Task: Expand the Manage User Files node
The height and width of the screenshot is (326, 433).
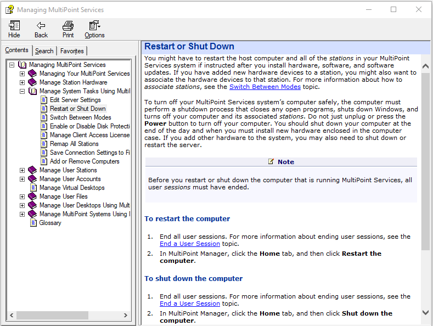Action: click(22, 196)
